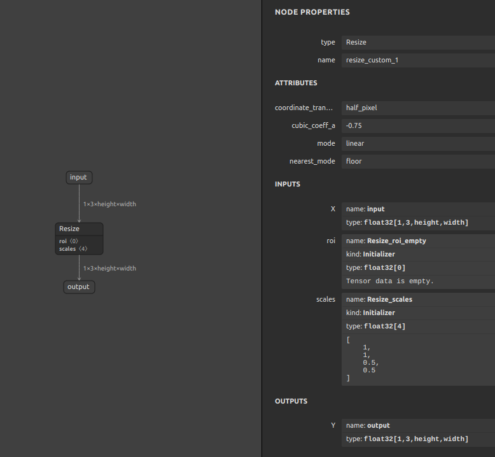Click the scales input label in the properties panel

326,299
